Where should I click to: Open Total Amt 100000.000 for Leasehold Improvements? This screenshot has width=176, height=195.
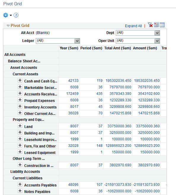(121, 139)
